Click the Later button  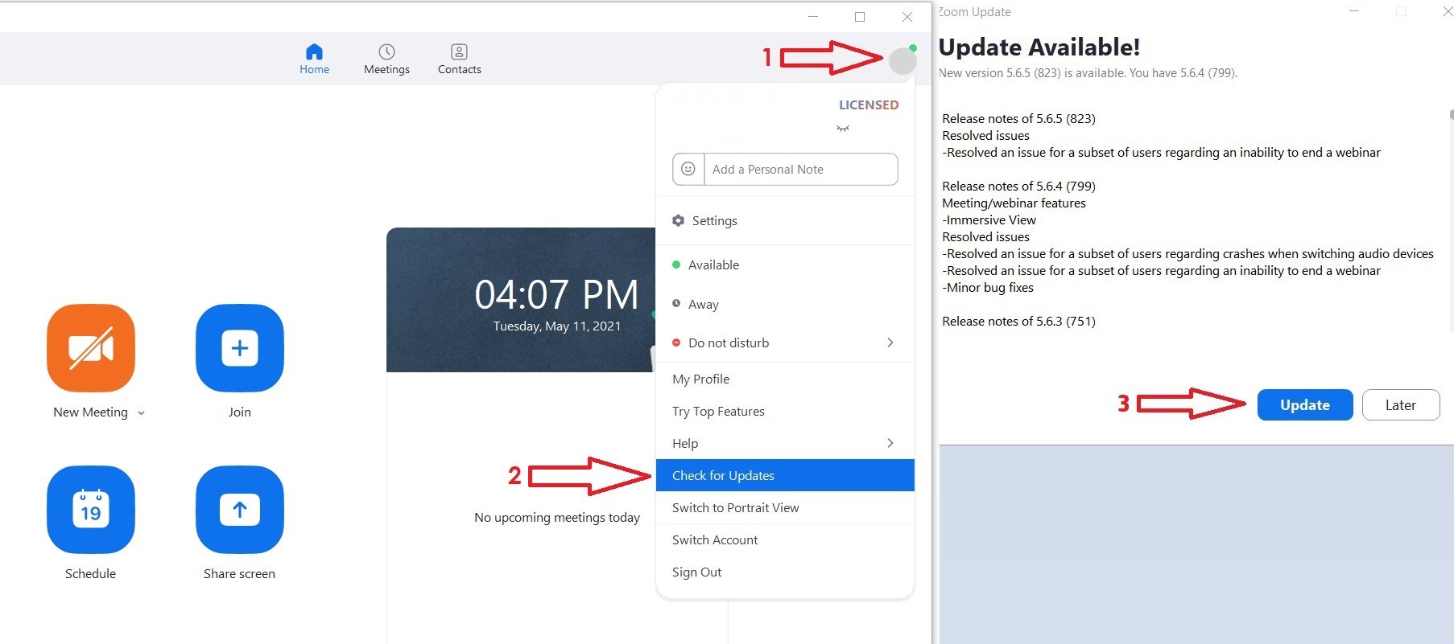point(1400,405)
